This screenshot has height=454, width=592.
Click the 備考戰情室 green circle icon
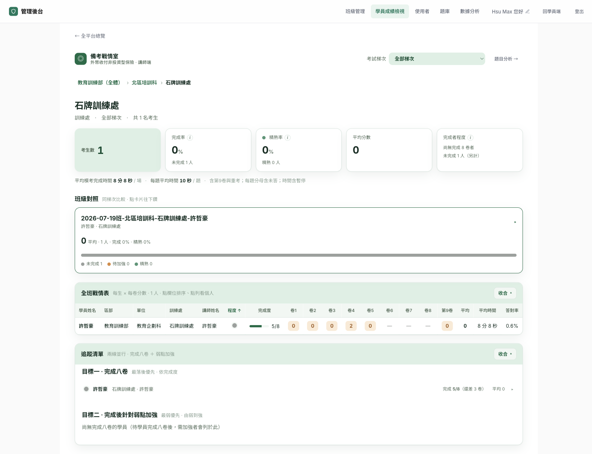(x=81, y=59)
